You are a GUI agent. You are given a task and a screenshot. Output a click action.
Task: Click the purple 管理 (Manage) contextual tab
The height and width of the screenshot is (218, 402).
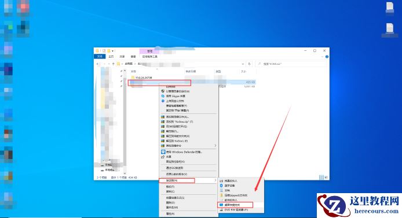pos(149,51)
